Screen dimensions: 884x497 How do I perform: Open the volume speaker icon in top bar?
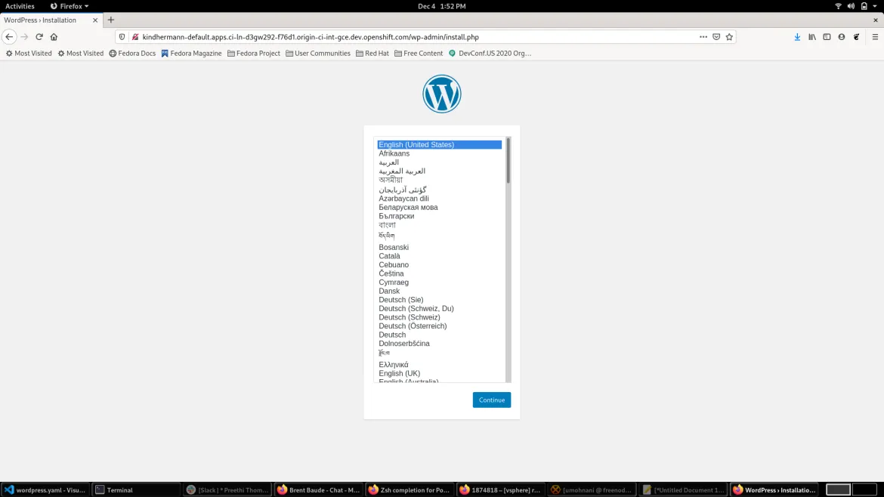point(851,6)
